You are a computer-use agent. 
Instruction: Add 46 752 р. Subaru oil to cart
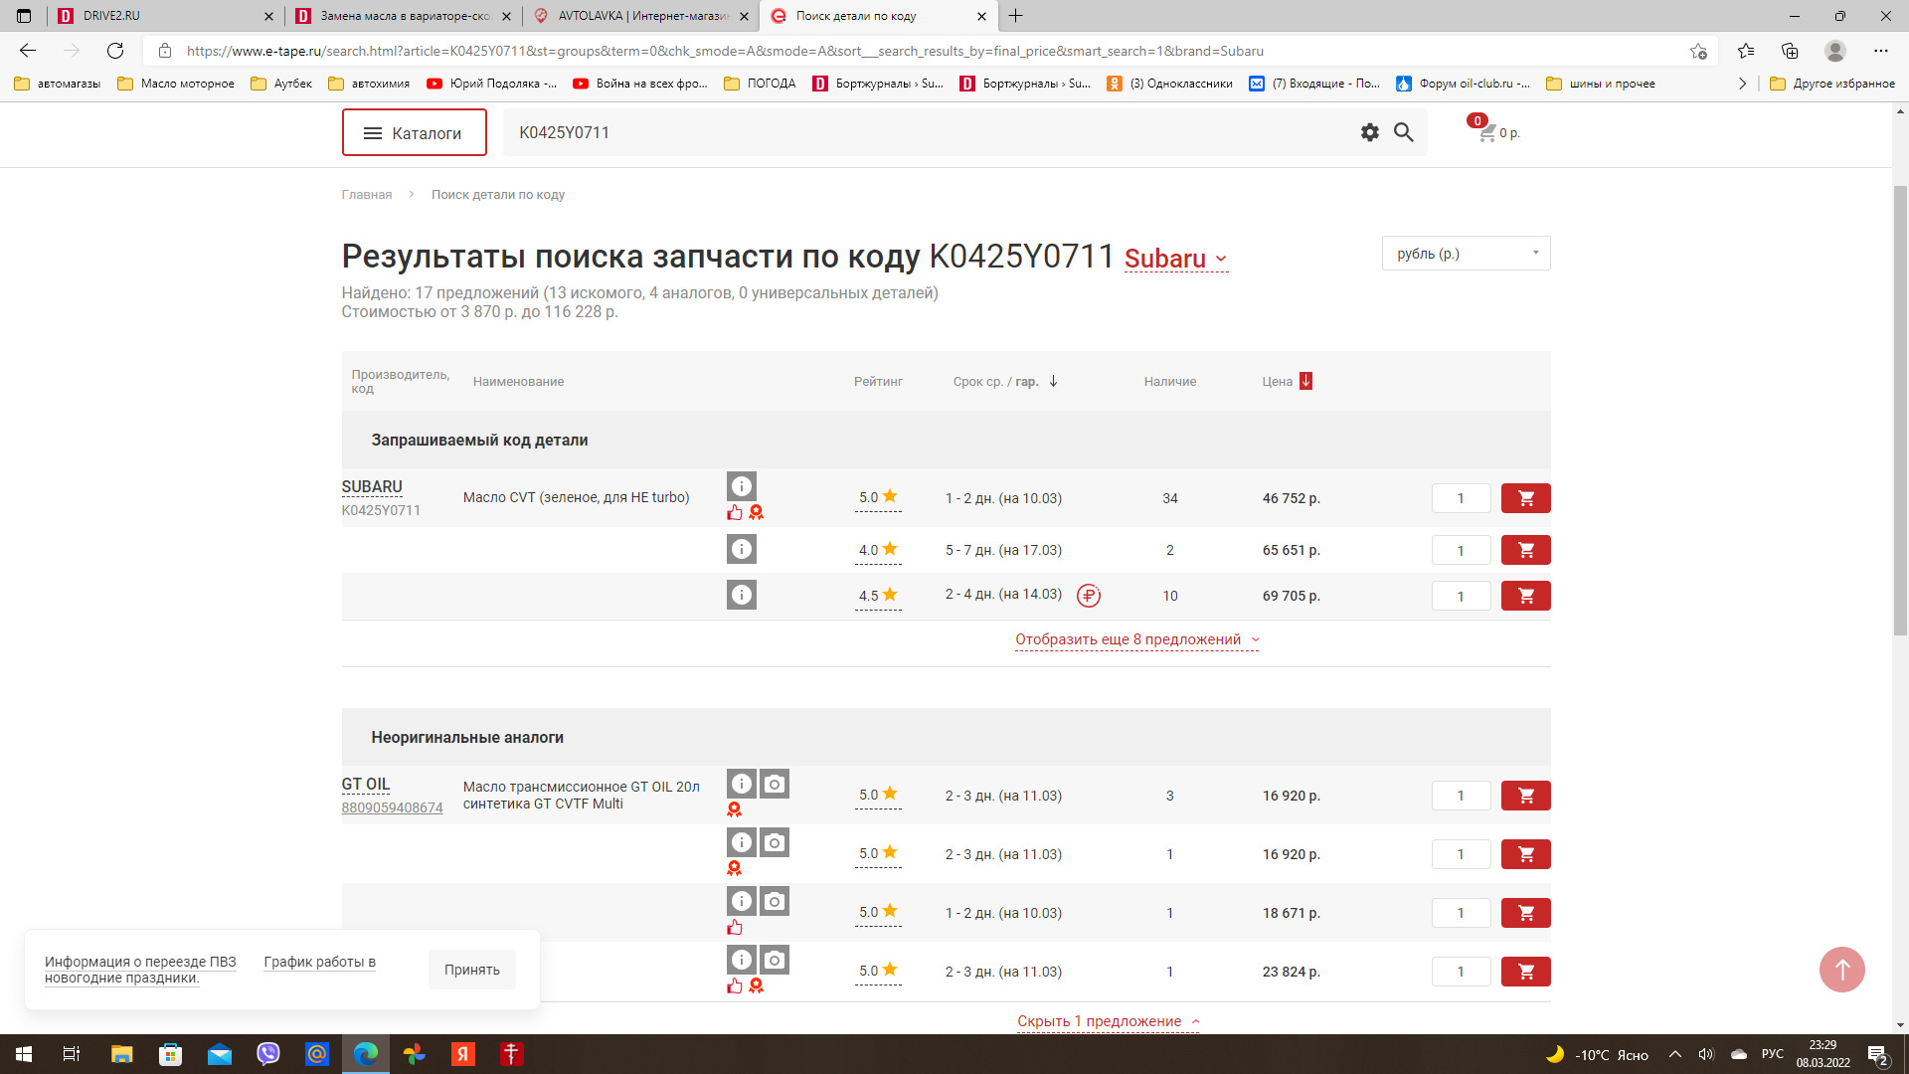point(1525,498)
